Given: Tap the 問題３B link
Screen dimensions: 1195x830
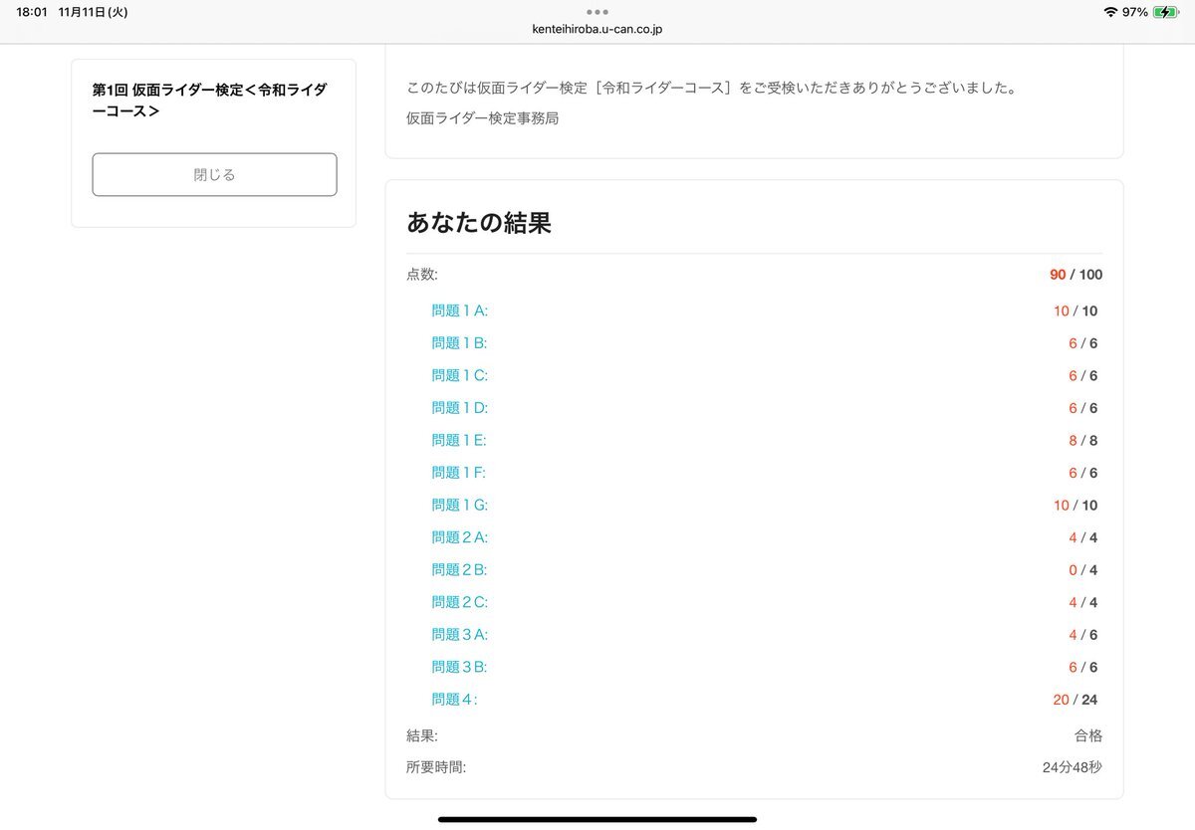Looking at the screenshot, I should point(459,667).
